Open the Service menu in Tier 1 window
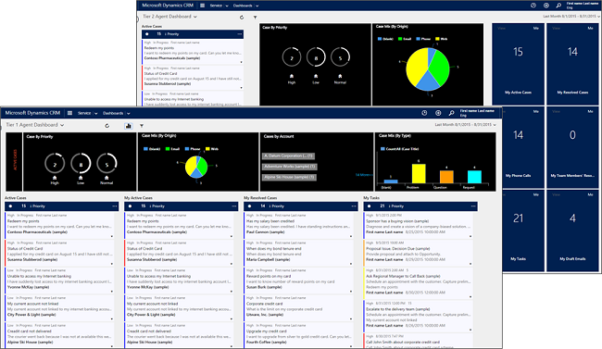 pyautogui.click(x=88, y=113)
